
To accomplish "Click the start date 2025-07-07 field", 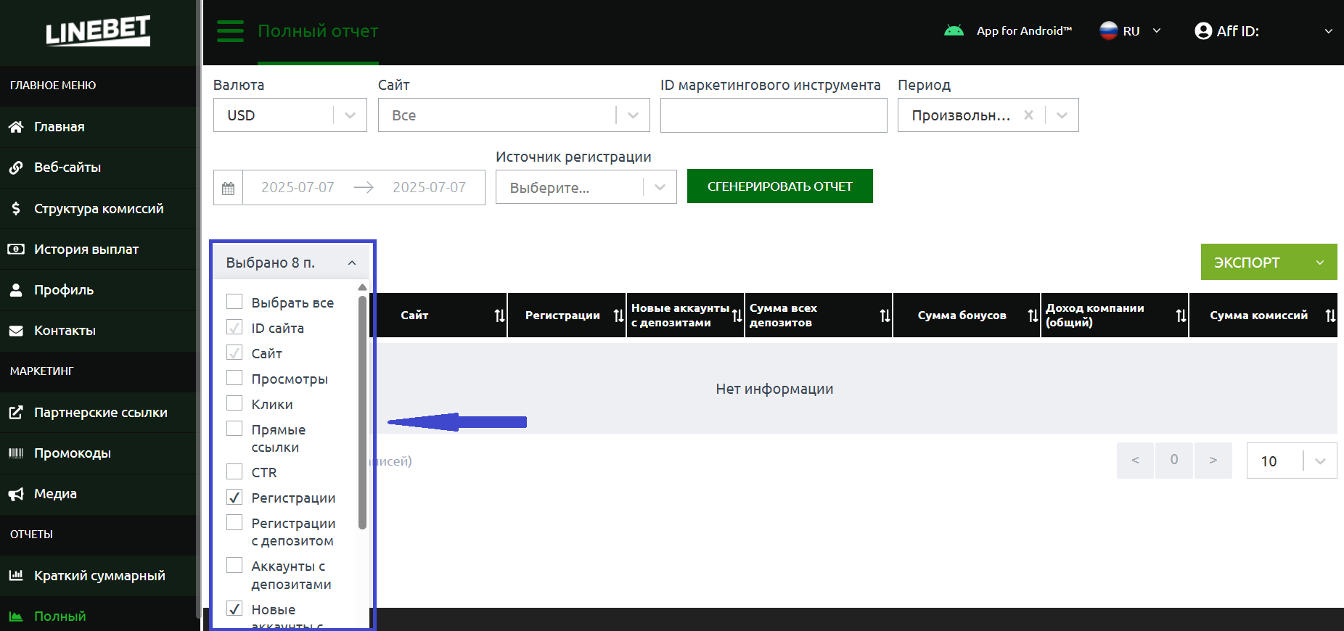I will [298, 187].
